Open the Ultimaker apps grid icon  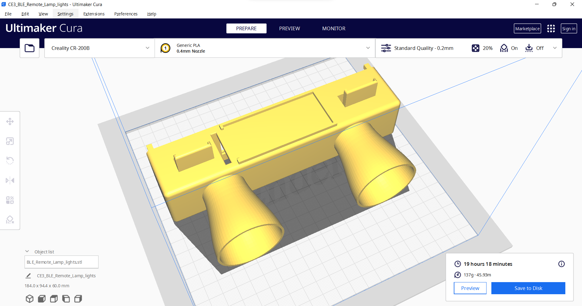point(551,28)
